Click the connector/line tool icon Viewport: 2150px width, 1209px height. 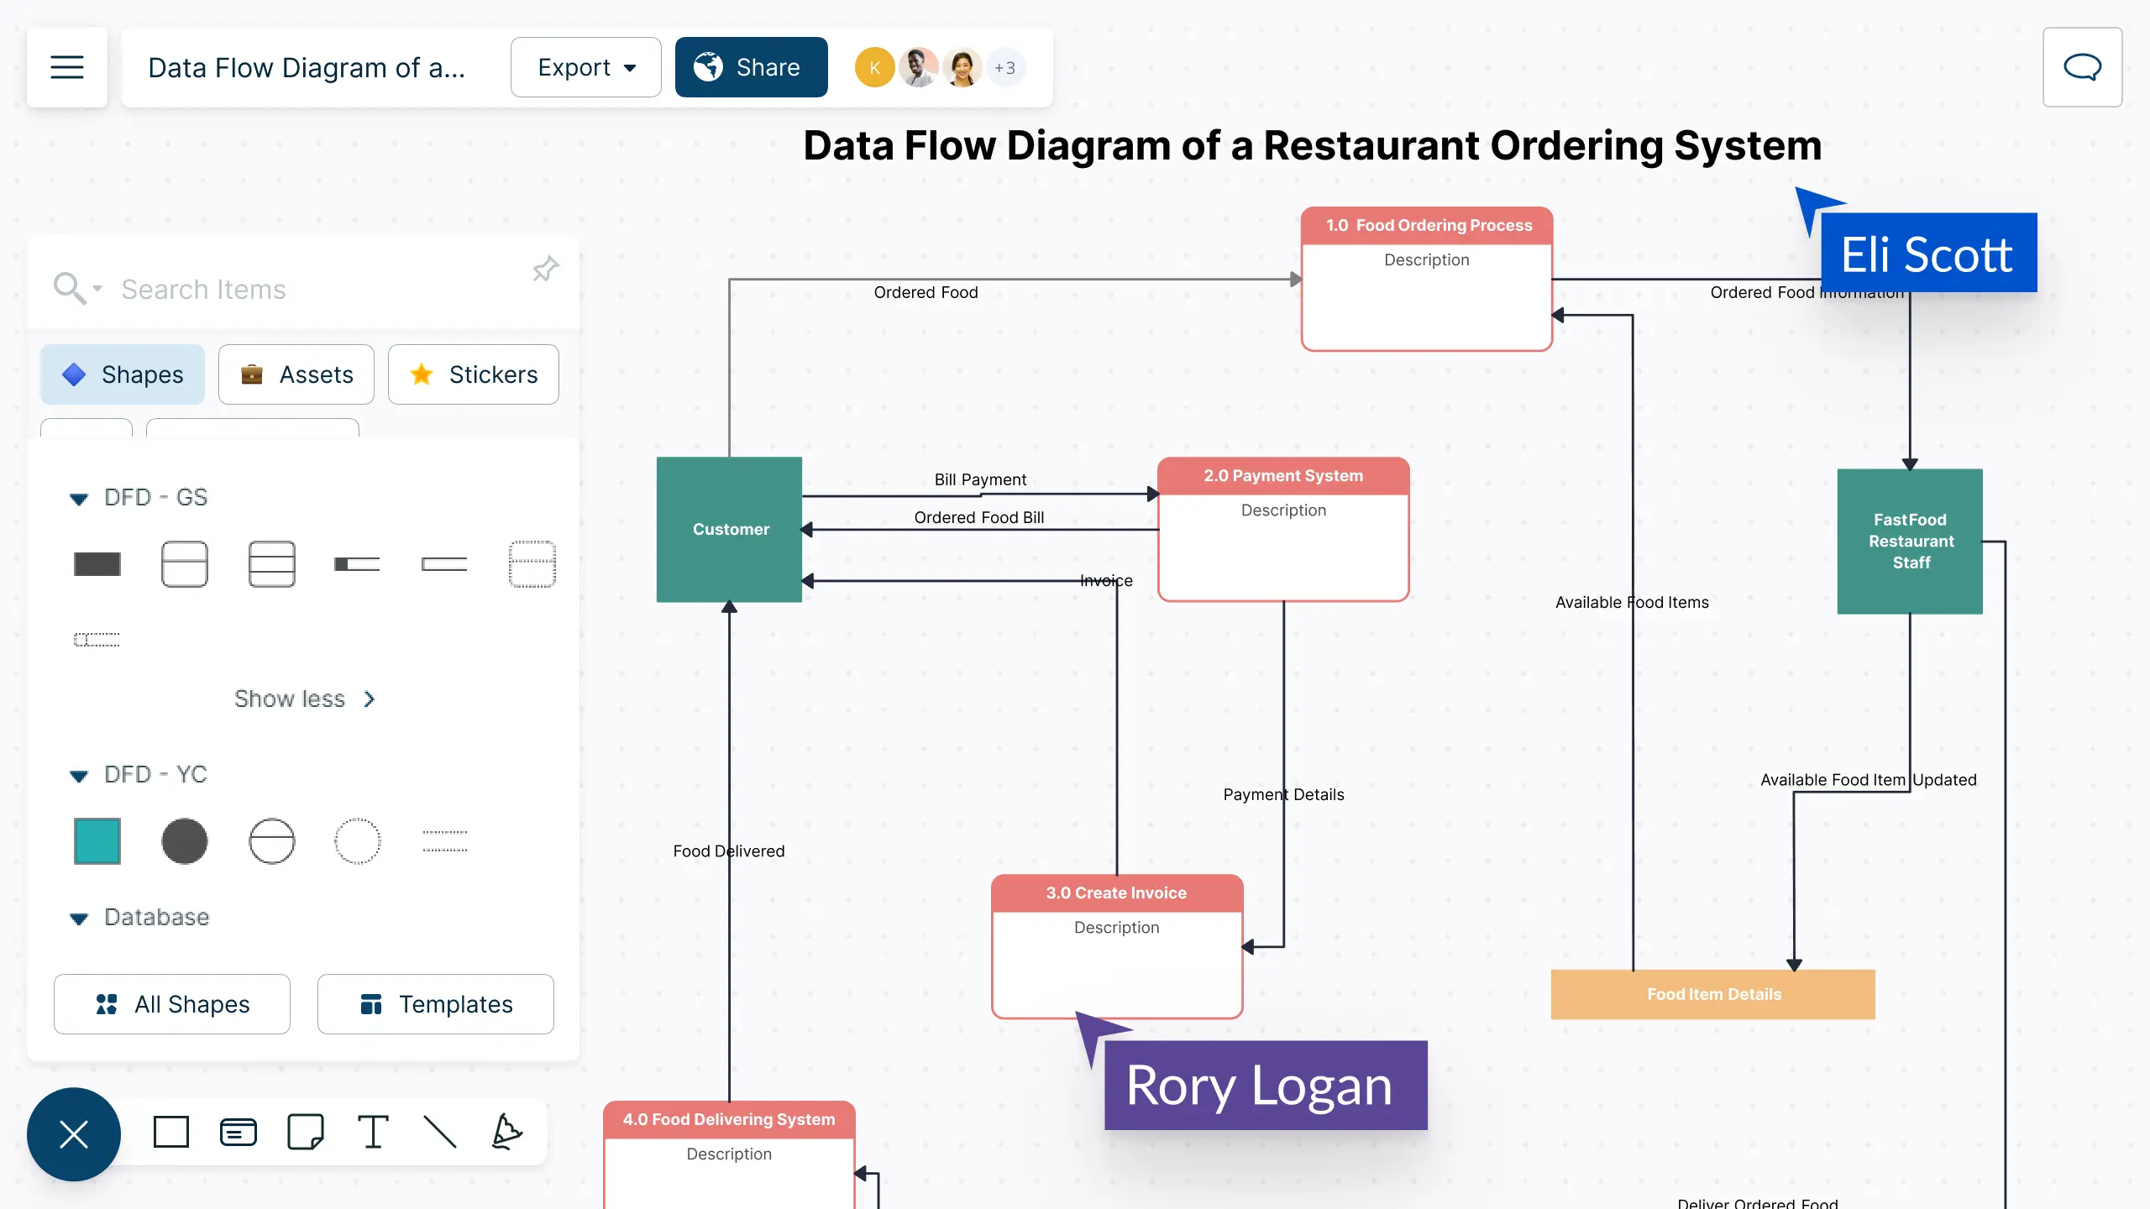click(x=438, y=1133)
